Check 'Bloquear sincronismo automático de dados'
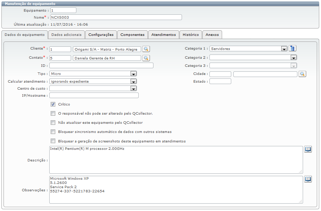The image size is (321, 211). click(x=53, y=132)
